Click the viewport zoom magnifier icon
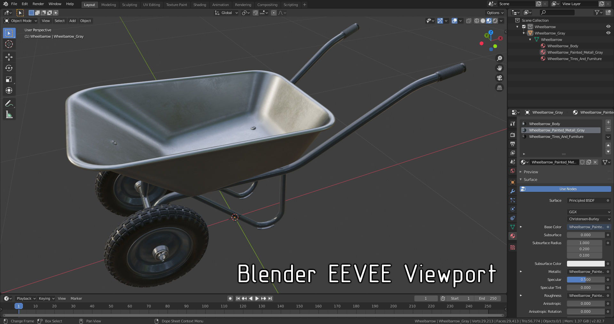This screenshot has height=324, width=614. click(x=500, y=58)
